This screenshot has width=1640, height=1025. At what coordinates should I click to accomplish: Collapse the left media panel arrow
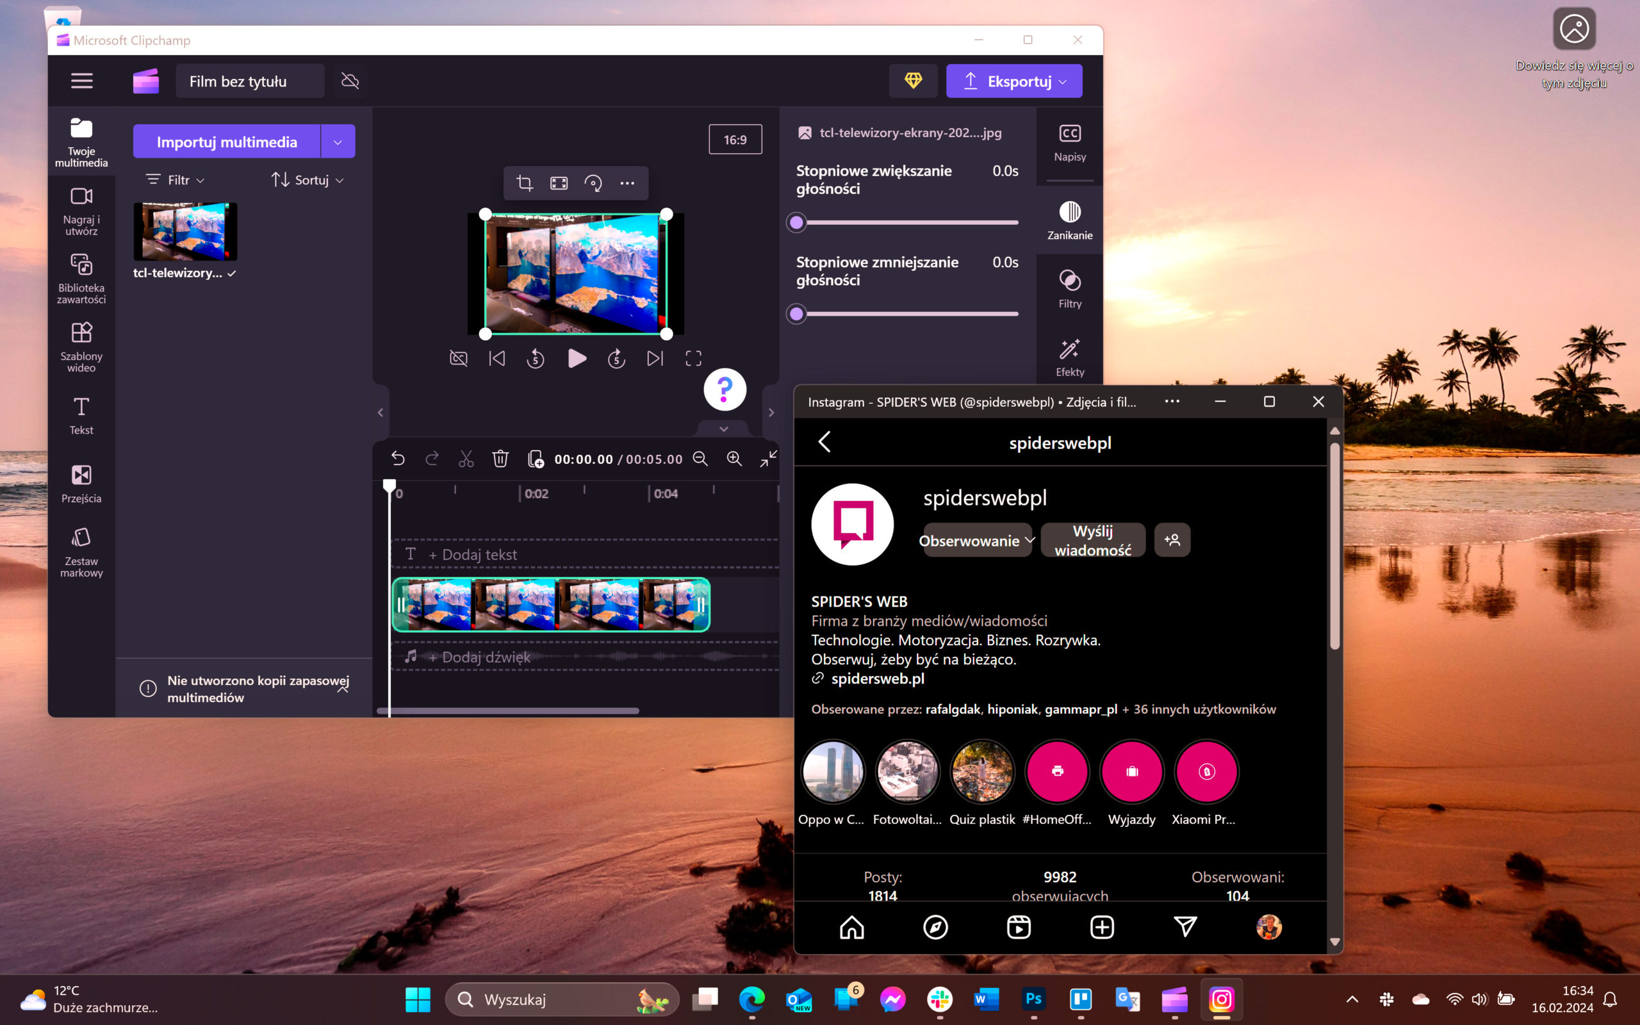point(380,412)
